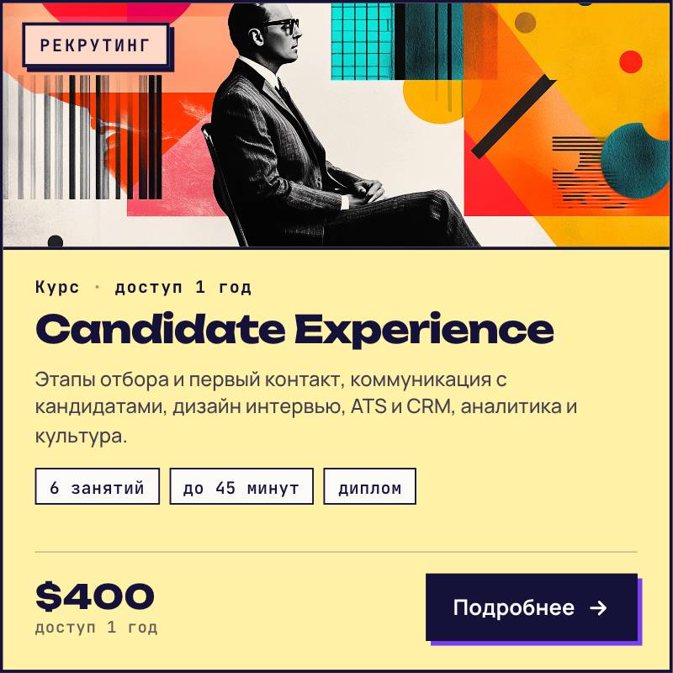Click the horizontal divider line above price
Screen dimensions: 673x673
336,552
